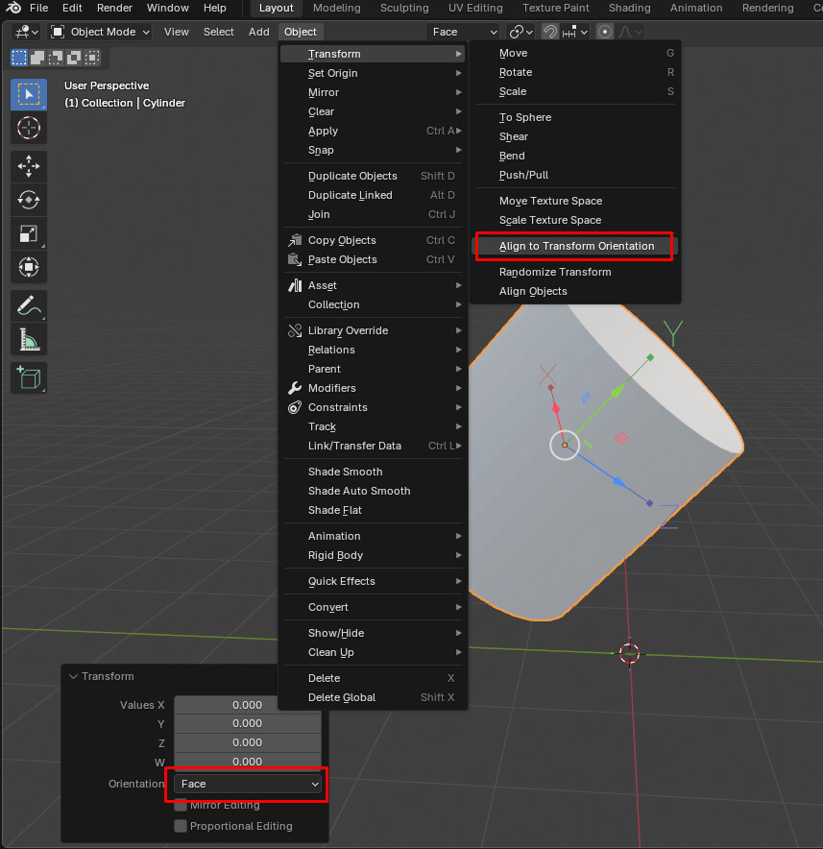823x849 pixels.
Task: Click the green Y axis gizmo arrow
Action: click(x=617, y=390)
